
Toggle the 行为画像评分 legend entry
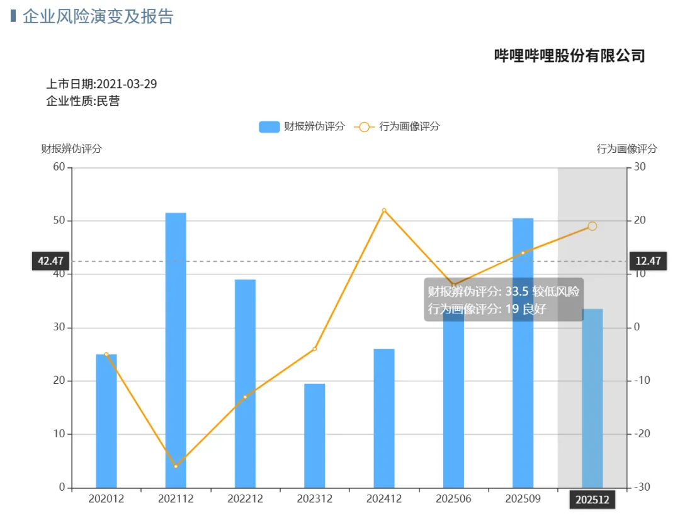397,126
